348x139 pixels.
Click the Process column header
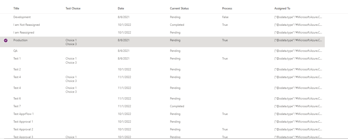227,8
